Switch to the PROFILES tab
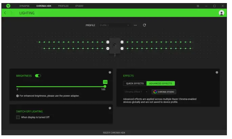 [x=63, y=6]
